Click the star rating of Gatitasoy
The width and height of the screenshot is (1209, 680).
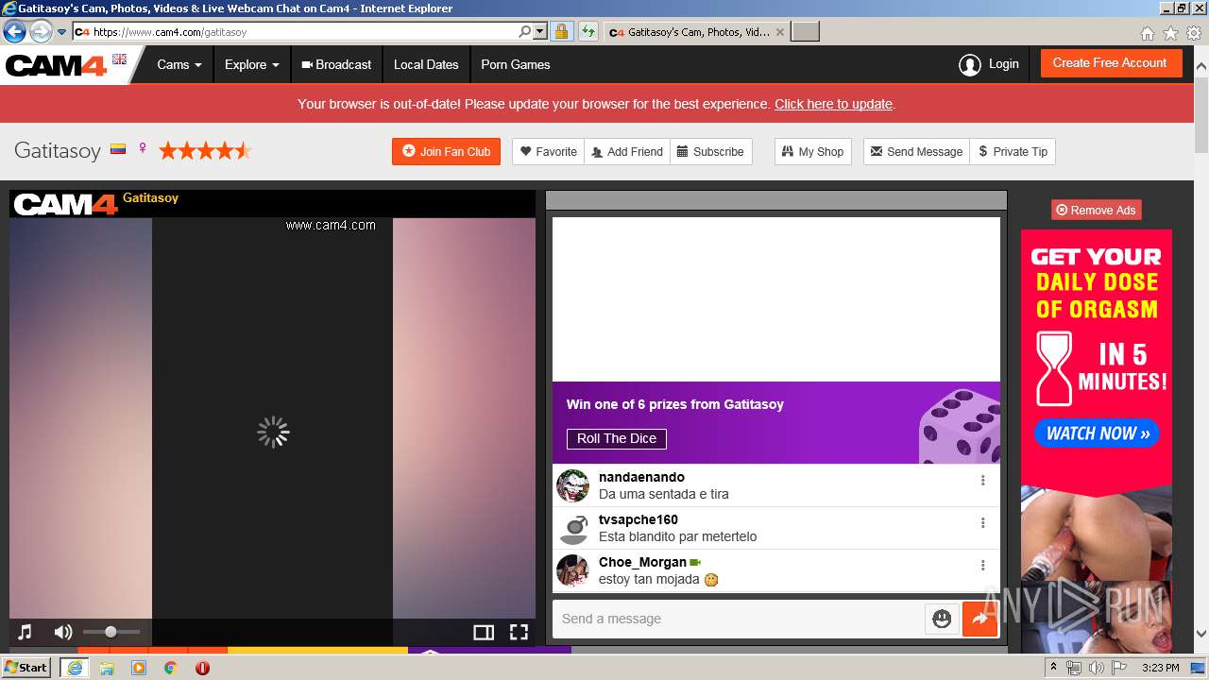click(x=205, y=150)
